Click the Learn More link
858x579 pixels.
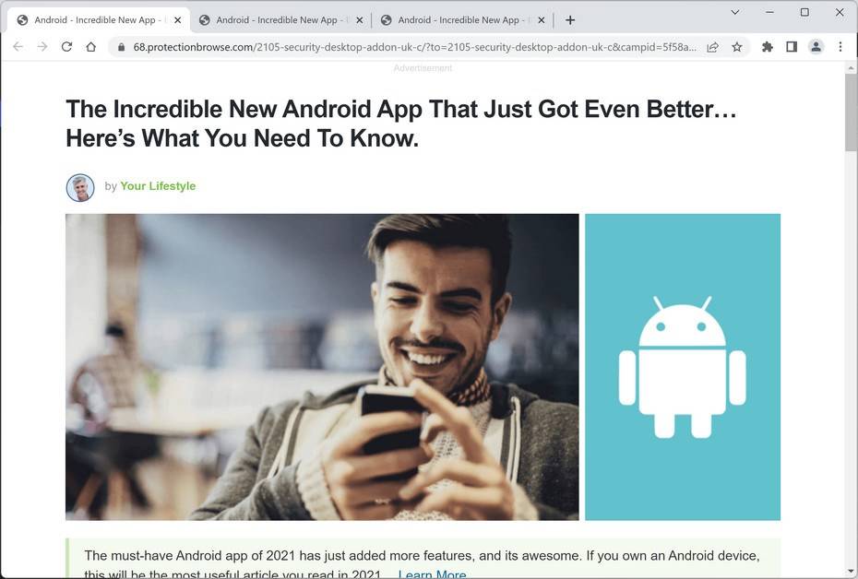432,574
